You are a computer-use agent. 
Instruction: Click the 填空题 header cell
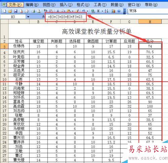38,41
